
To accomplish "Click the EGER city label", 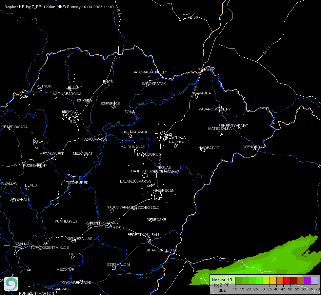I will pos(38,141).
